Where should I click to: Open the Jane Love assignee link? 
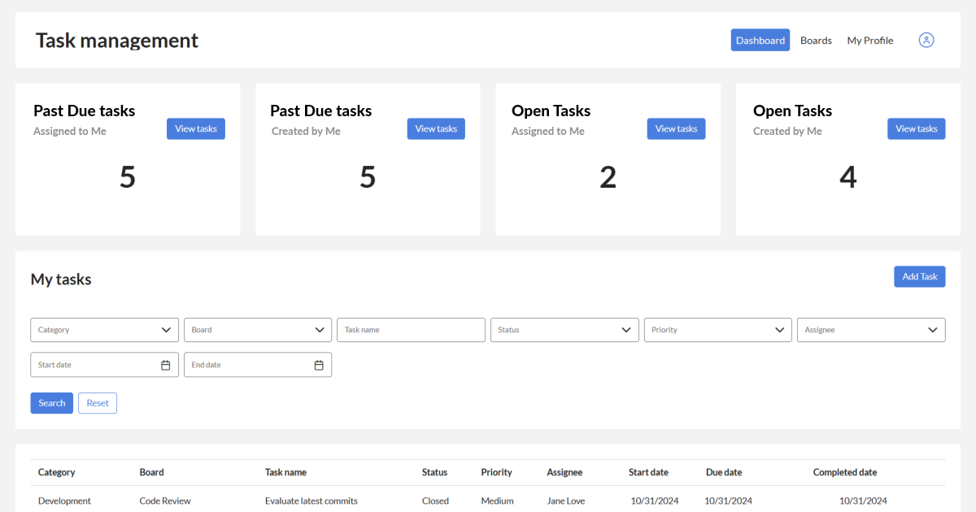(565, 501)
